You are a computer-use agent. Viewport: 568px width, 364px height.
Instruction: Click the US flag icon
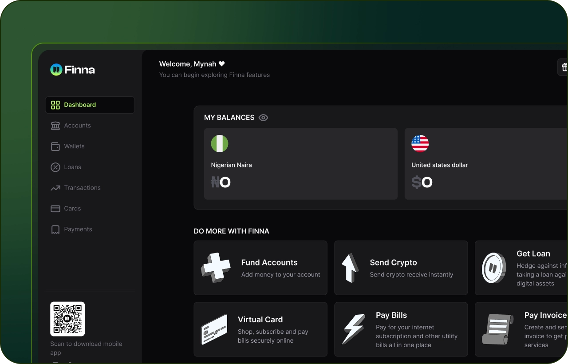pos(420,144)
